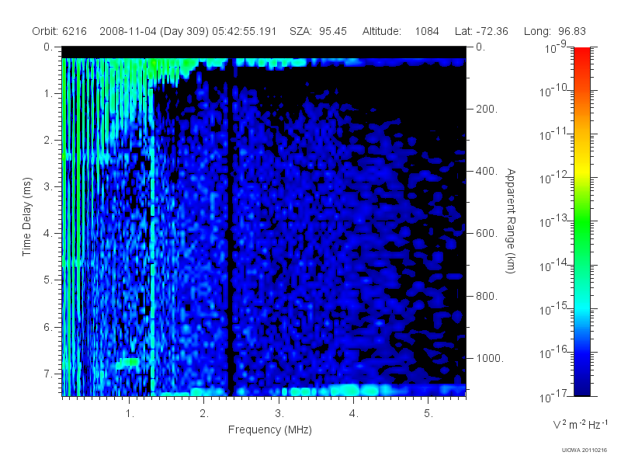Click the 7. tick label on time delay axis

(48, 374)
